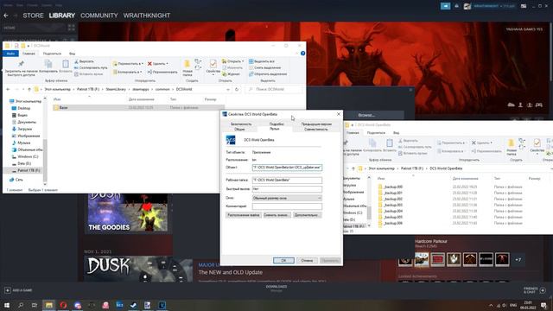Open the Открыть dropdown in DCSWorld window
Viewport: 553px width, 311px height.
[232, 61]
